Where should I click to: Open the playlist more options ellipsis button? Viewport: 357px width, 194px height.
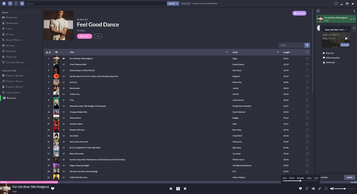click(98, 36)
